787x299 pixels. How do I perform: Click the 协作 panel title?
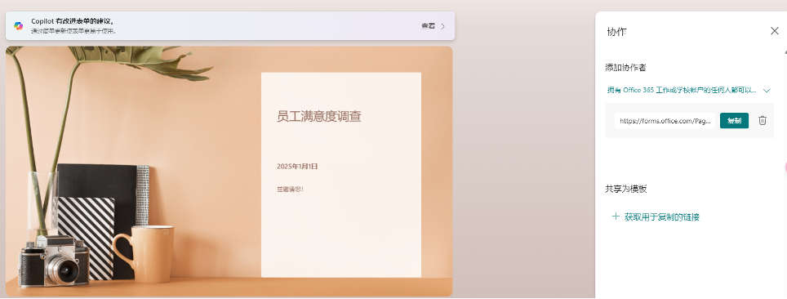(616, 32)
